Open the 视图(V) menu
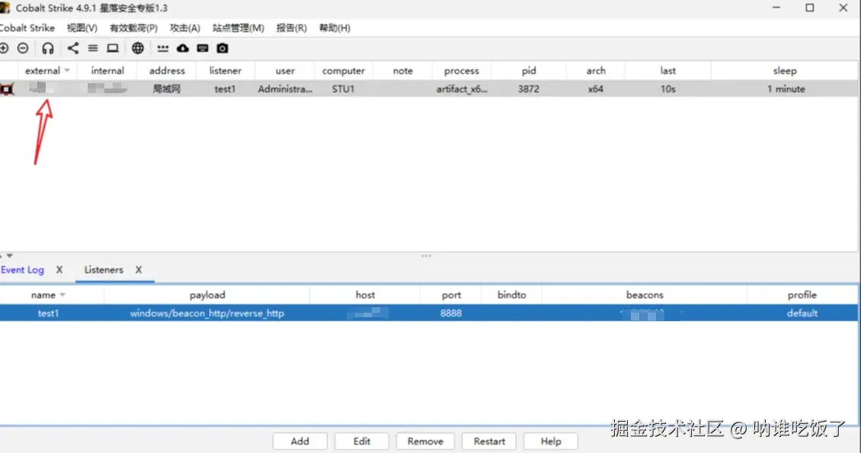 82,28
